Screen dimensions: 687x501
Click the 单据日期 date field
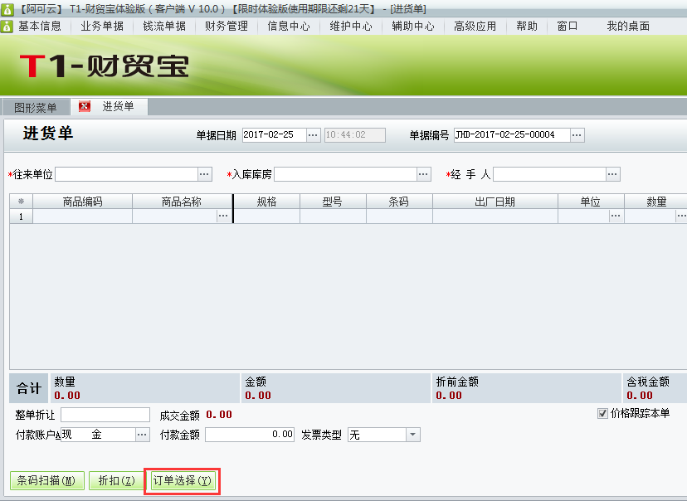click(275, 135)
